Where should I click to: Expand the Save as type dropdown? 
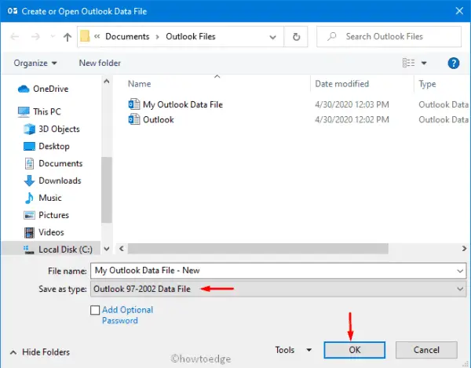(459, 289)
